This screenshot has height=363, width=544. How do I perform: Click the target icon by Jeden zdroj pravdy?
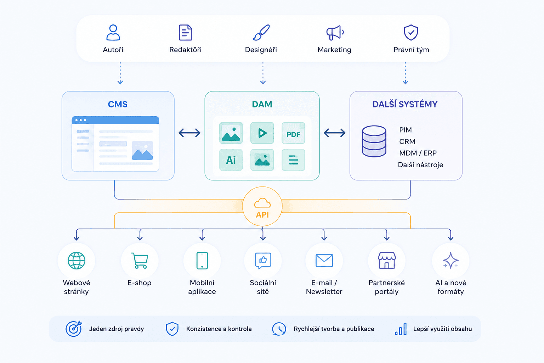coord(74,329)
